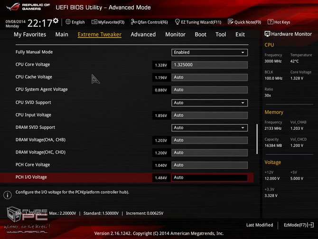Image resolution: width=318 pixels, height=239 pixels.
Task: Open My Favorites tab
Action: pos(30,35)
